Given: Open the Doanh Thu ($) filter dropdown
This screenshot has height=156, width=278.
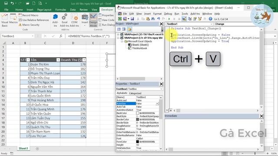Looking at the screenshot, I should coord(84,60).
